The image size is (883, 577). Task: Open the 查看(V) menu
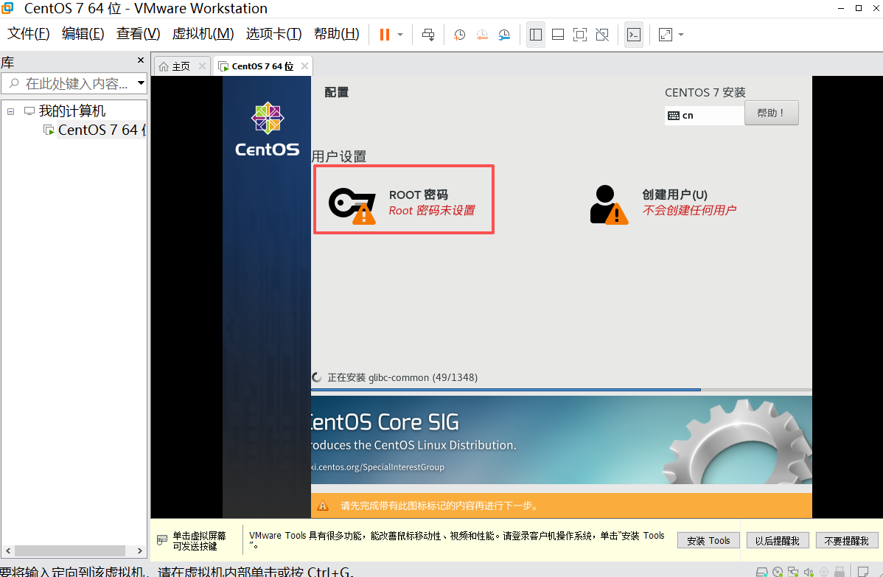click(x=138, y=34)
